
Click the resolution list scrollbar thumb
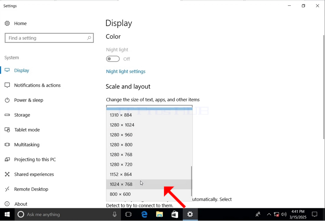191,181
